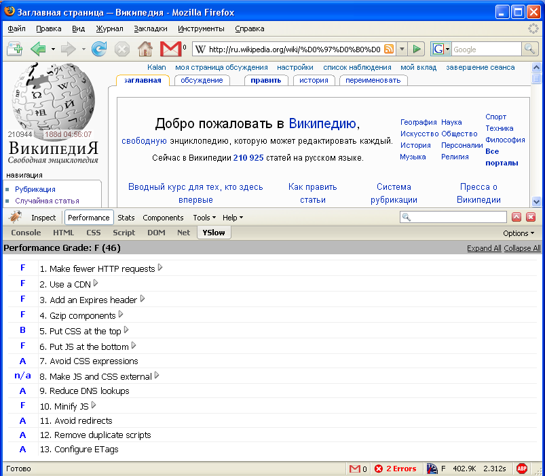This screenshot has width=545, height=476.
Task: Open the Gmail toolbar icon
Action: click(x=170, y=49)
